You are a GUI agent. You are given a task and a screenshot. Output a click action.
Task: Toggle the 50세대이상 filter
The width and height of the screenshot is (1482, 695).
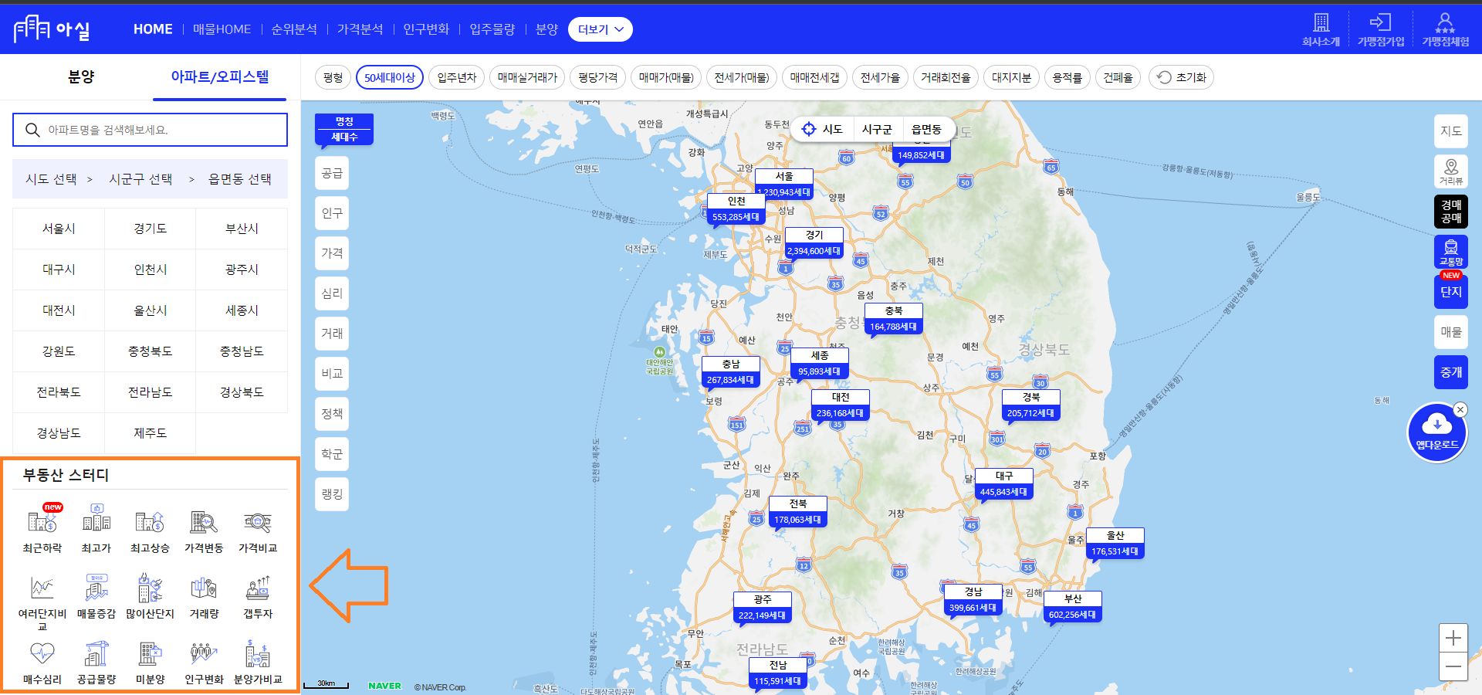point(390,77)
